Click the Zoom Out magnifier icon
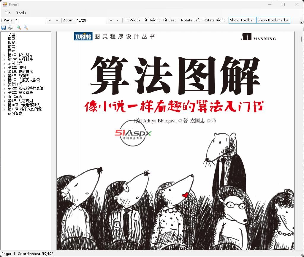The image size is (304, 257). point(26,28)
